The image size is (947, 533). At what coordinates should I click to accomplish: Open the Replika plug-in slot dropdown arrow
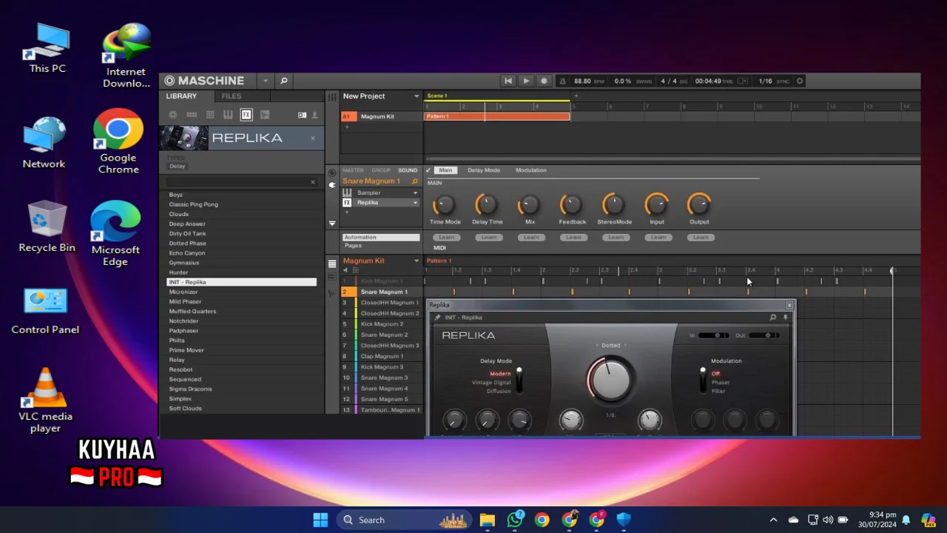tap(415, 203)
